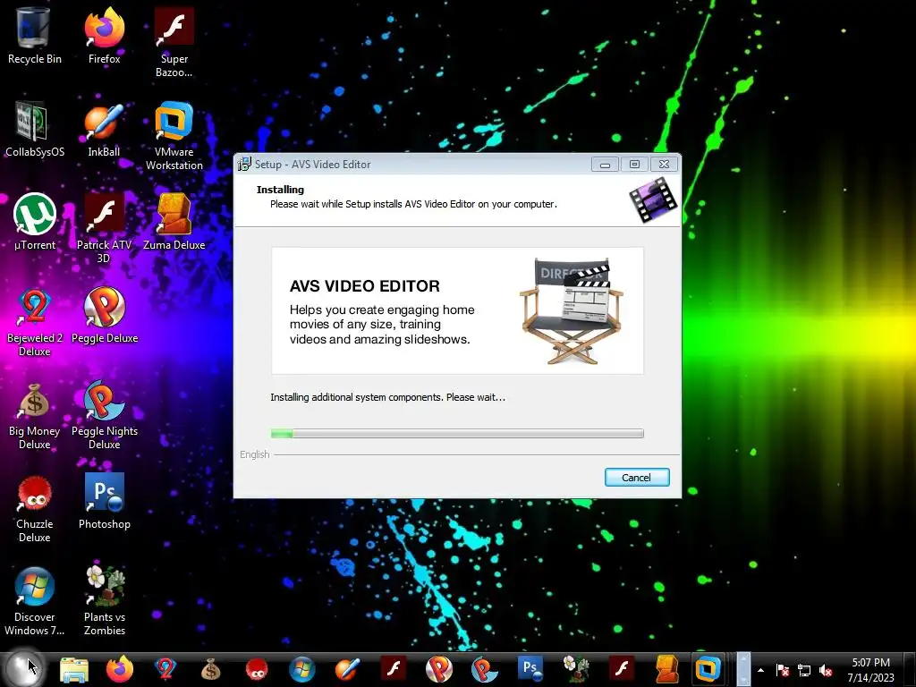Click the muted volume tray icon
The width and height of the screenshot is (916, 687).
[x=826, y=671]
